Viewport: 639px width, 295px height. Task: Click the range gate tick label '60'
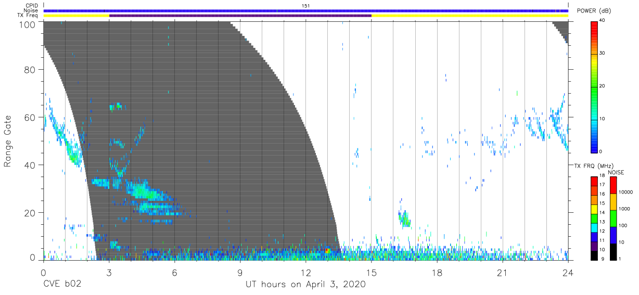(30, 118)
